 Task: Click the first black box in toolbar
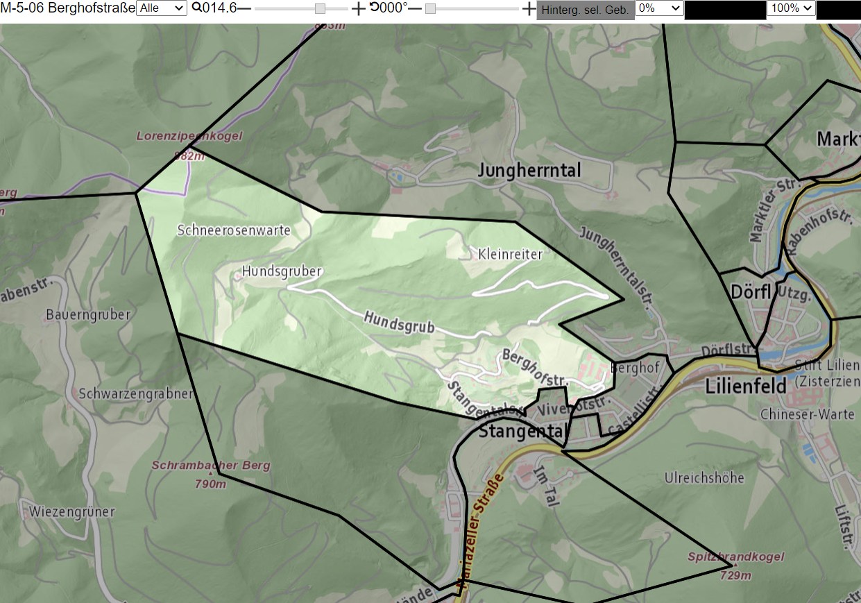(725, 10)
